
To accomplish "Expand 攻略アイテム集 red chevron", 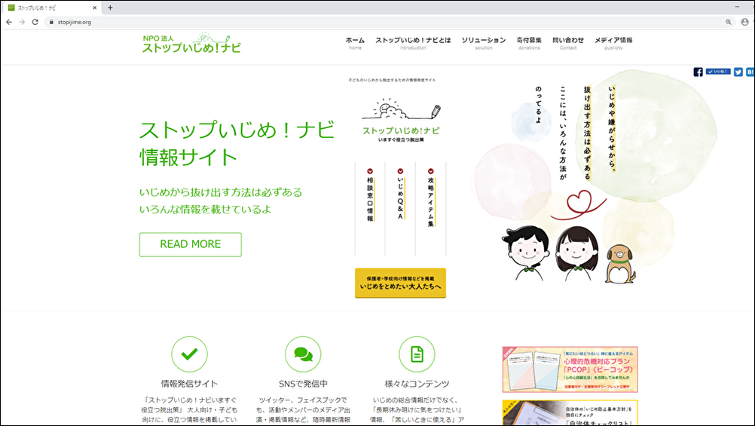I will tap(430, 171).
